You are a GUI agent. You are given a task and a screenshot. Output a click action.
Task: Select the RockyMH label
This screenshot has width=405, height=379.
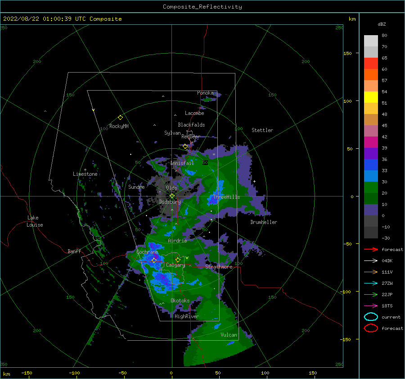point(119,126)
